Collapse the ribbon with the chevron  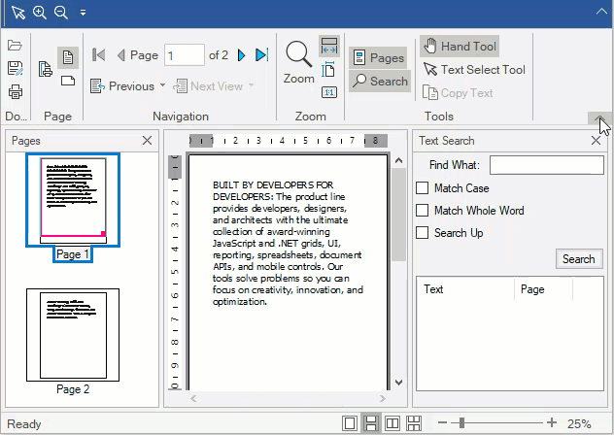[x=602, y=118]
